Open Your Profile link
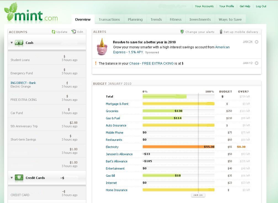Image resolution: width=278 pixels, height=203 pixels. tap(227, 6)
